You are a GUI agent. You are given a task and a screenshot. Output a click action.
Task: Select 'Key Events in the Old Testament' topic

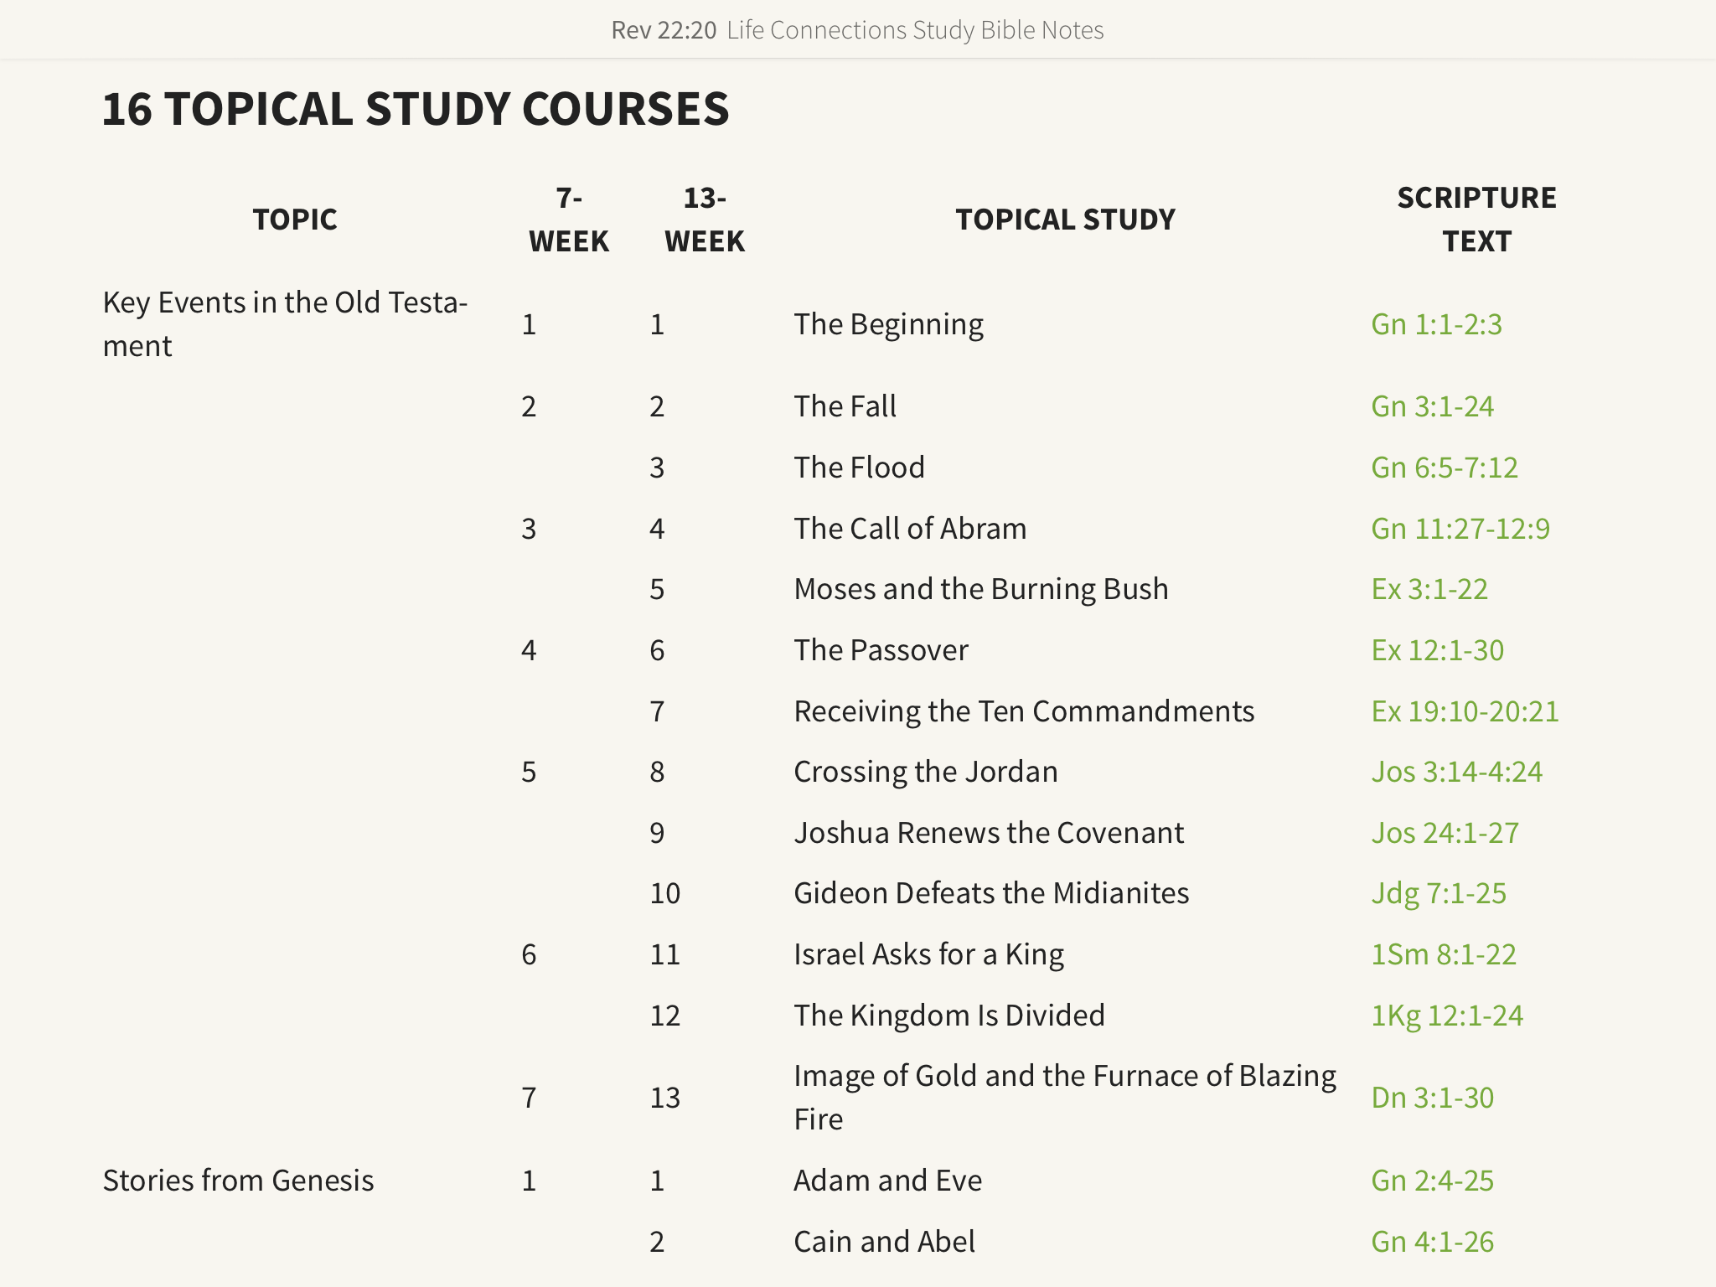[x=285, y=324]
